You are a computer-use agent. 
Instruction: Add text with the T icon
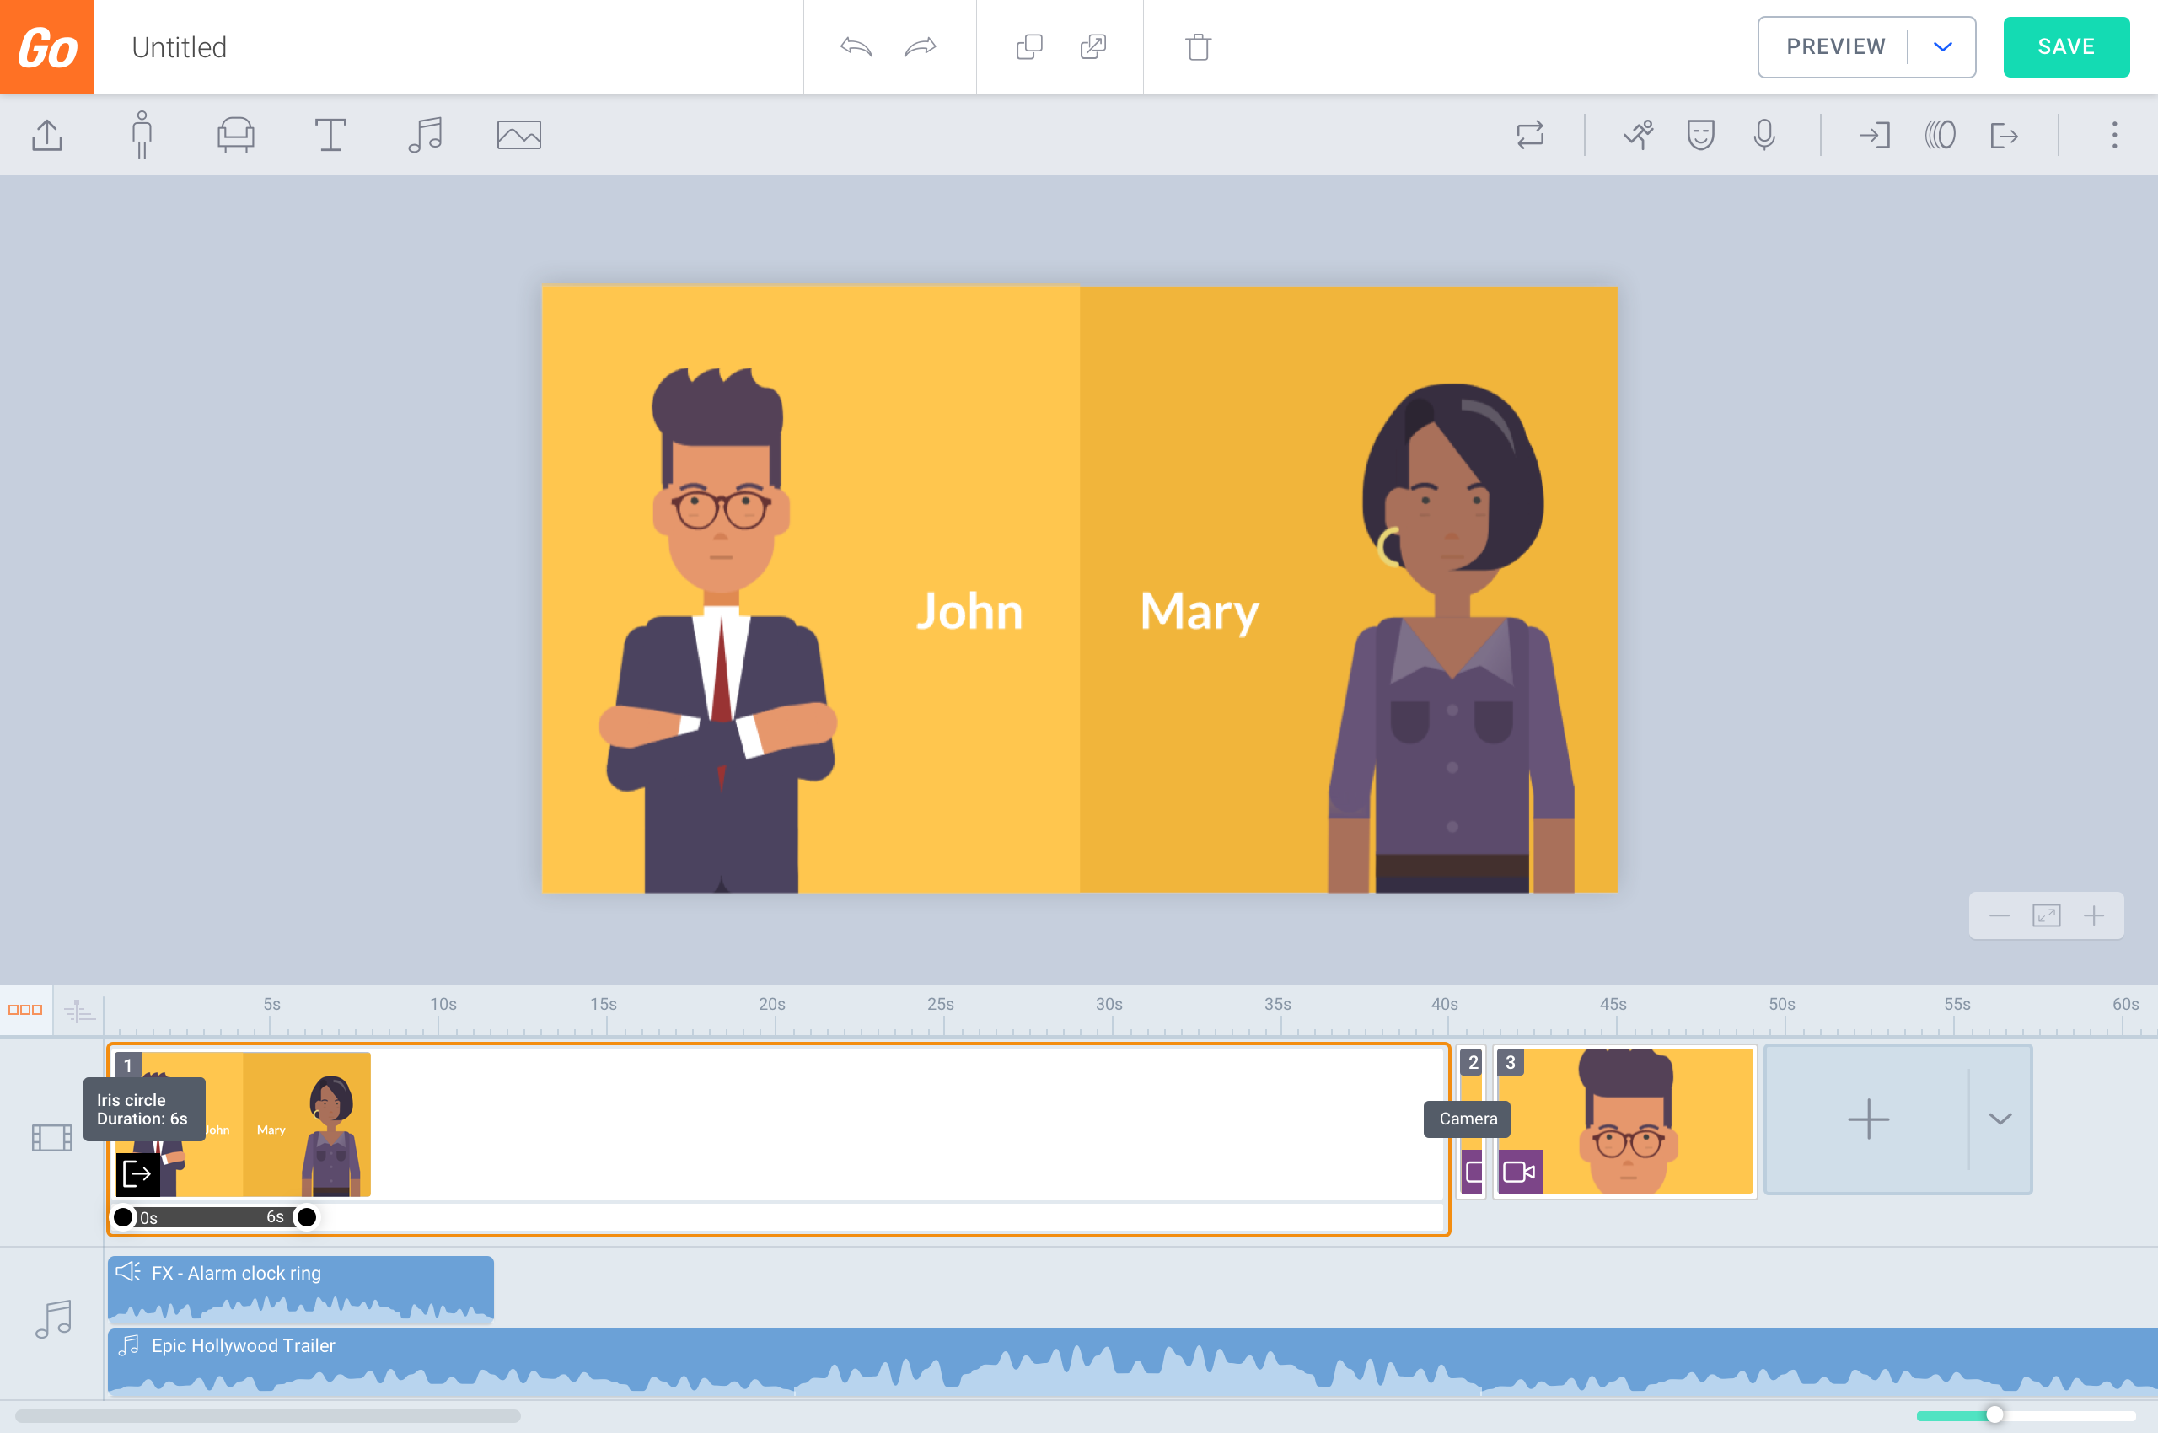330,135
